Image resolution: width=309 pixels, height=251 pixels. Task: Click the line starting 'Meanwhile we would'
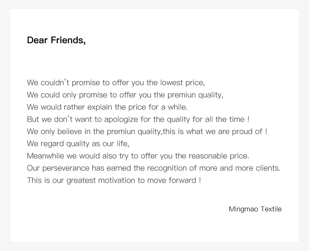138,156
